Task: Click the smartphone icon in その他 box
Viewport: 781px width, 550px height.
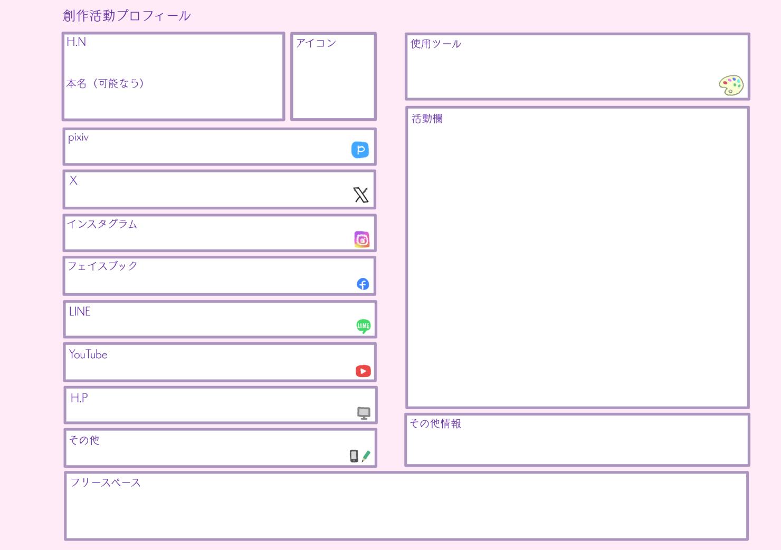Action: [354, 456]
